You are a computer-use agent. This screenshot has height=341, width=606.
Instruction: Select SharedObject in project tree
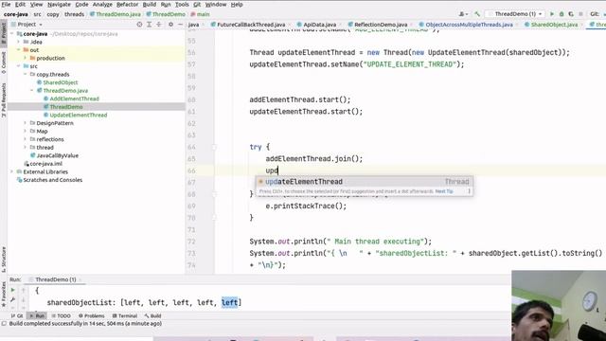(x=60, y=82)
